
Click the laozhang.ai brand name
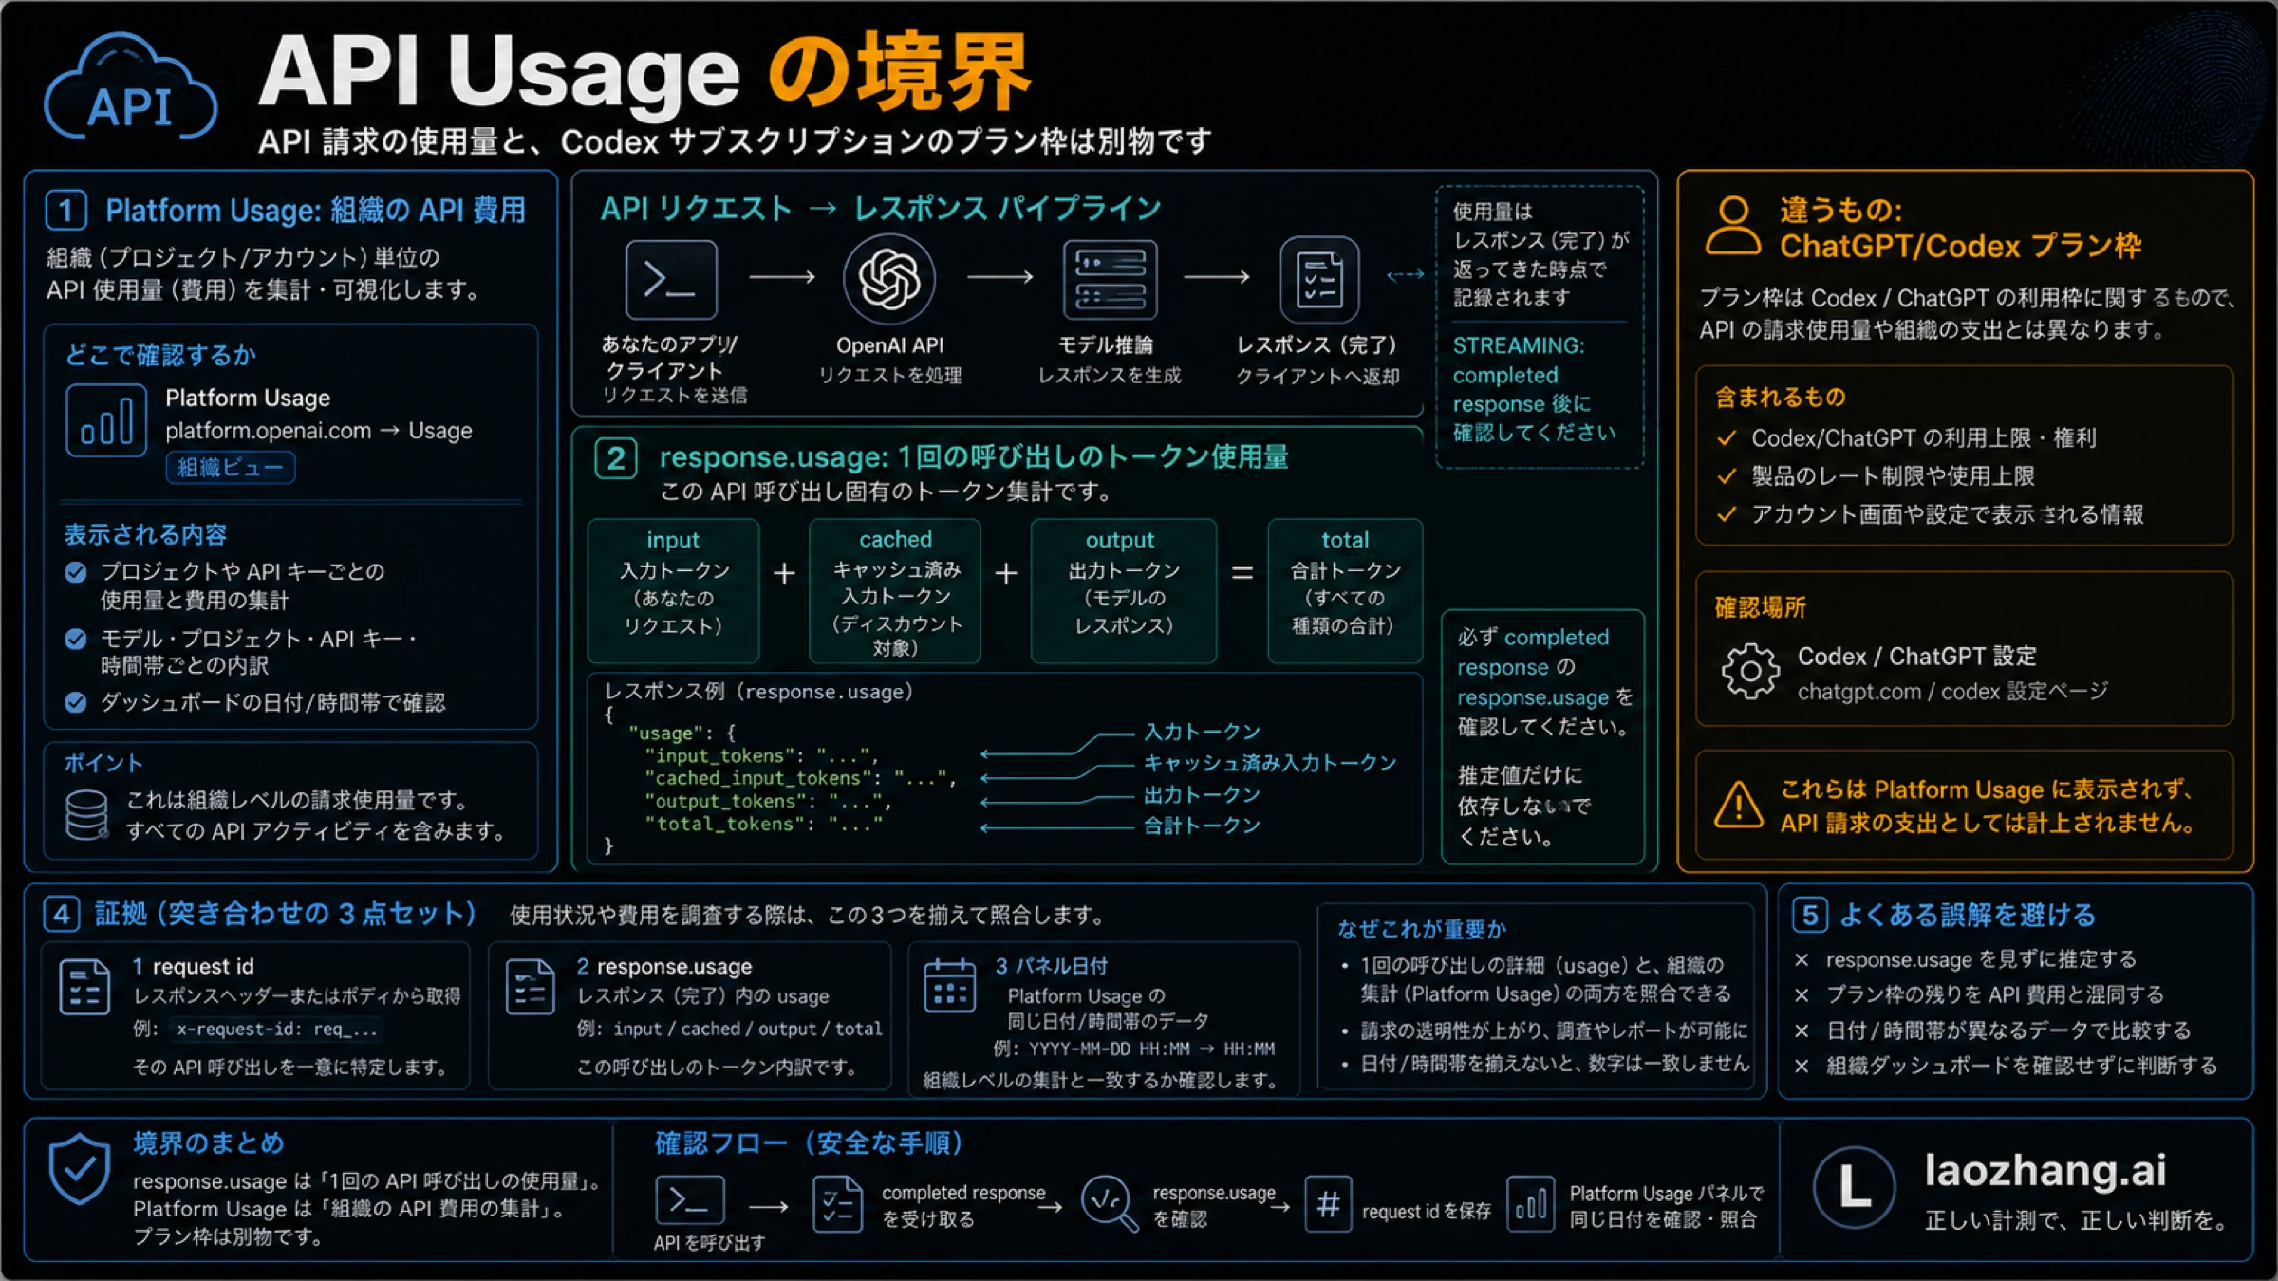click(2045, 1170)
